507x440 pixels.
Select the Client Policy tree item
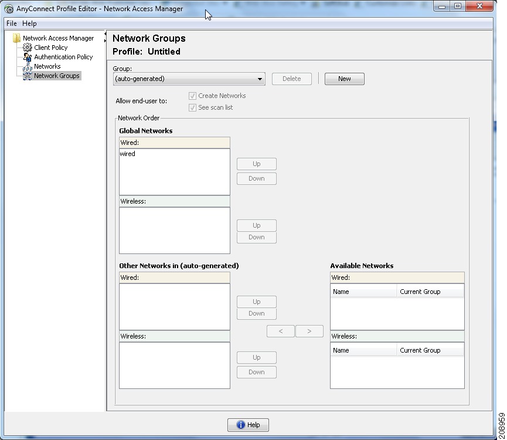(x=51, y=48)
